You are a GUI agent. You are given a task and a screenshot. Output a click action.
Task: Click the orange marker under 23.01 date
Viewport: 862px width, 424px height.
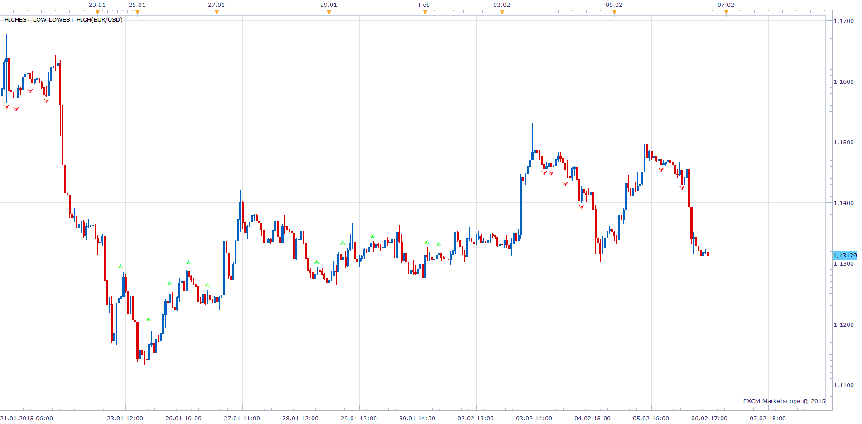pos(97,12)
